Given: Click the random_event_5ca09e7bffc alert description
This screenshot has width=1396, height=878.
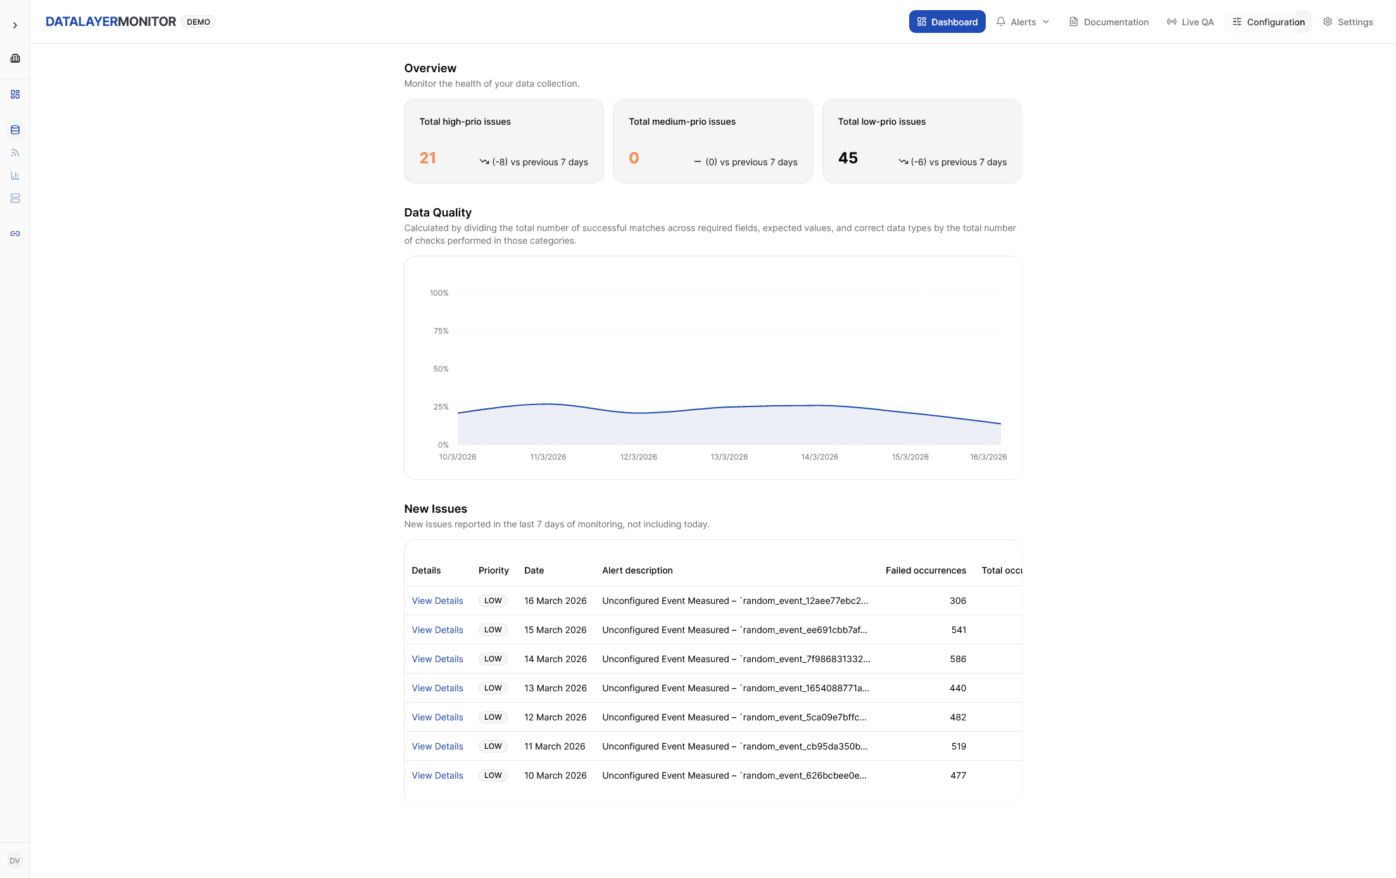Looking at the screenshot, I should [734, 717].
